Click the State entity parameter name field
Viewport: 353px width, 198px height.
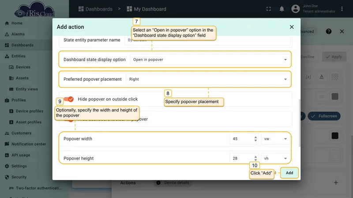tap(207, 40)
